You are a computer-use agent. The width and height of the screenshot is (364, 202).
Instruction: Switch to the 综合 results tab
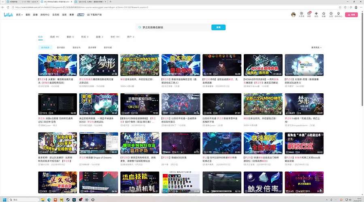(40, 37)
